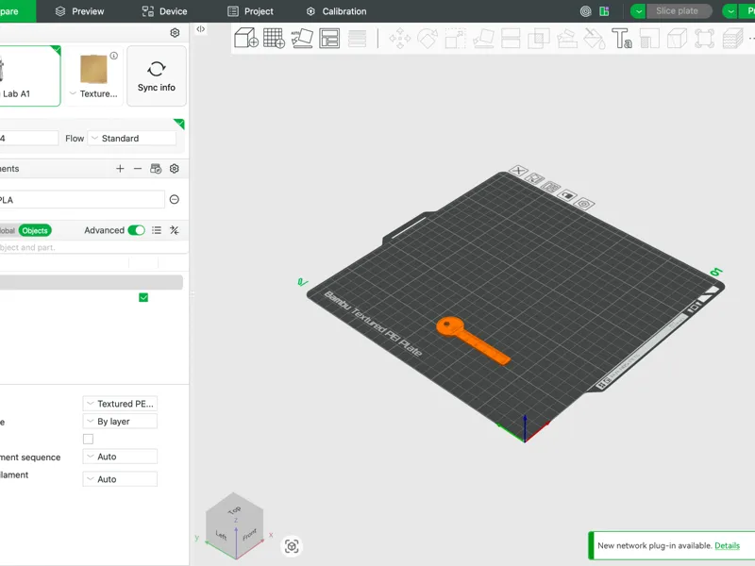Select the Cut tool
The width and height of the screenshot is (755, 566).
[x=511, y=39]
